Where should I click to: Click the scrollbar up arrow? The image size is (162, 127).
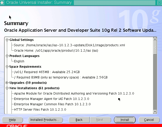tap(155, 39)
